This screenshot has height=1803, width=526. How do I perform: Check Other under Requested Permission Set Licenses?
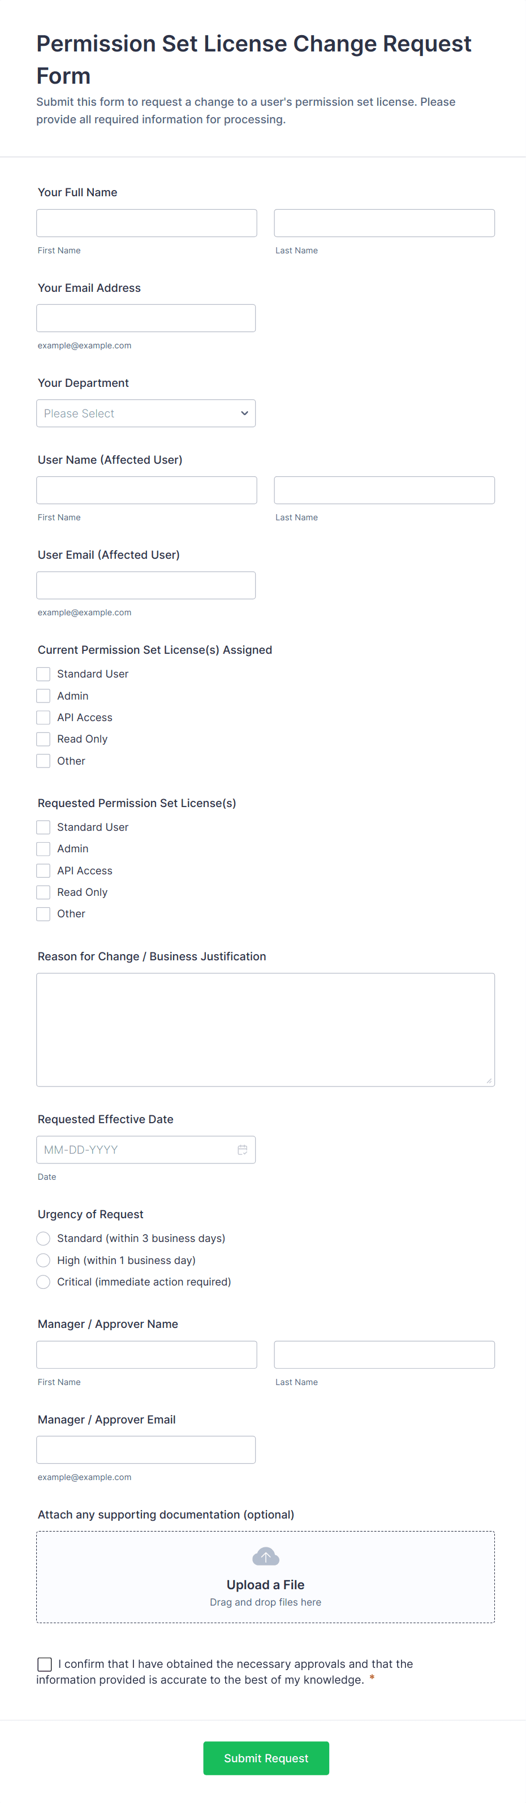click(x=44, y=913)
